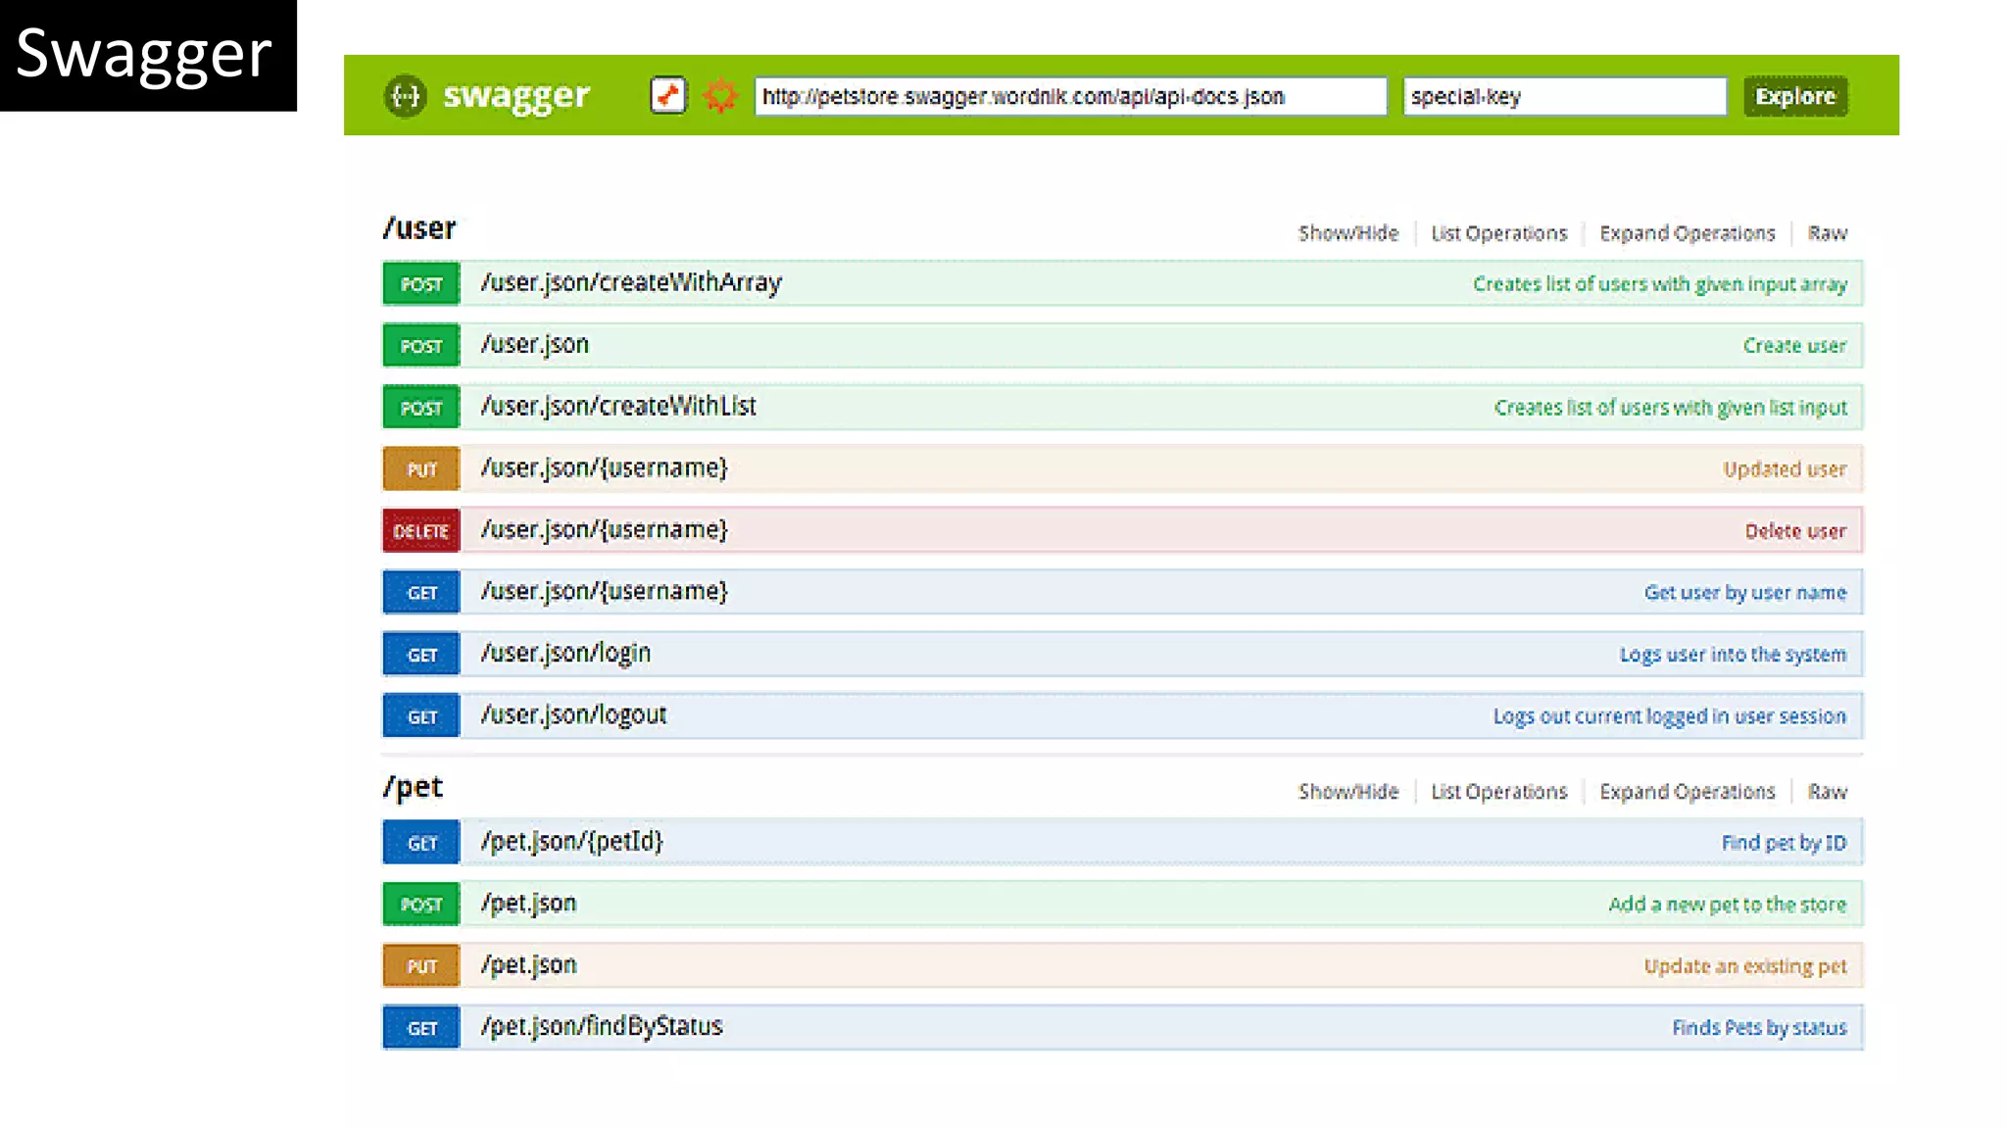
Task: Click the PUT badge for /pet.json
Action: [x=421, y=966]
